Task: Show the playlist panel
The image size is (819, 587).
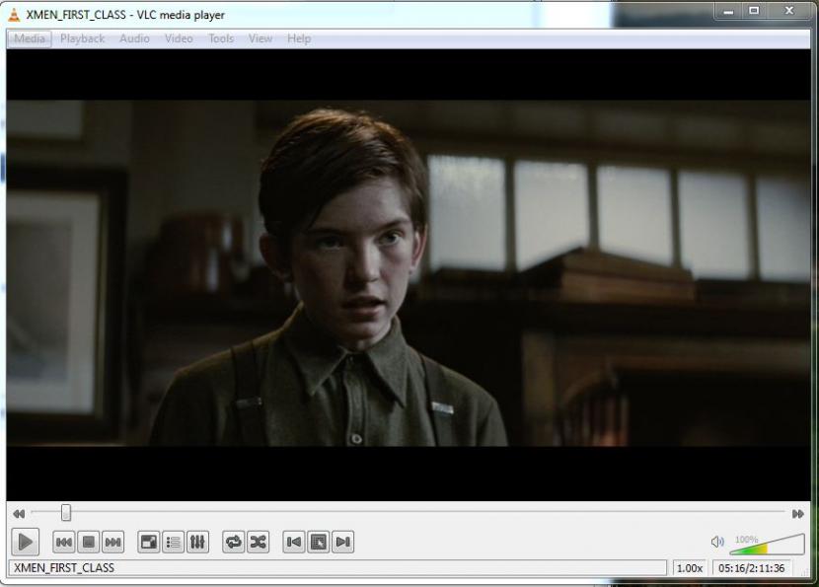Action: [174, 542]
